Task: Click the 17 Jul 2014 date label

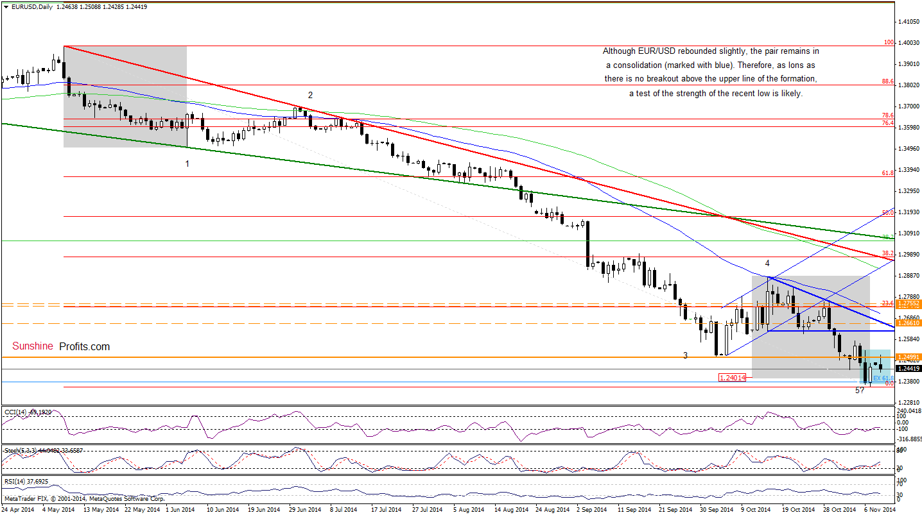Action: click(386, 509)
